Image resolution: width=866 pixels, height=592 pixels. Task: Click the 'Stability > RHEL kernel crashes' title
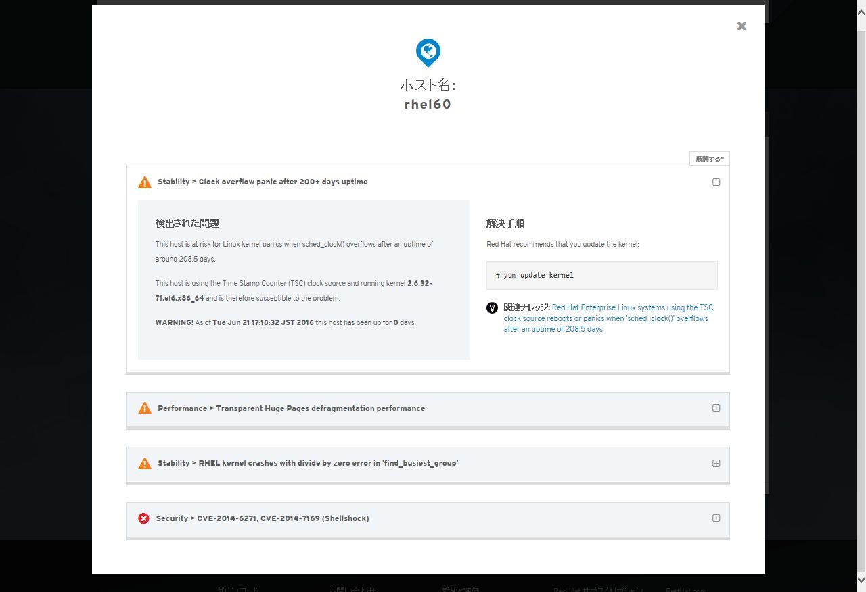pyautogui.click(x=308, y=463)
